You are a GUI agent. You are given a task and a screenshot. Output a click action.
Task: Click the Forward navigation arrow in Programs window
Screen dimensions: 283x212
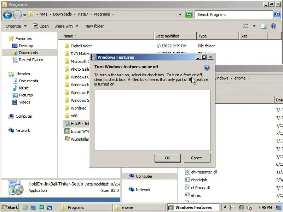click(x=17, y=14)
